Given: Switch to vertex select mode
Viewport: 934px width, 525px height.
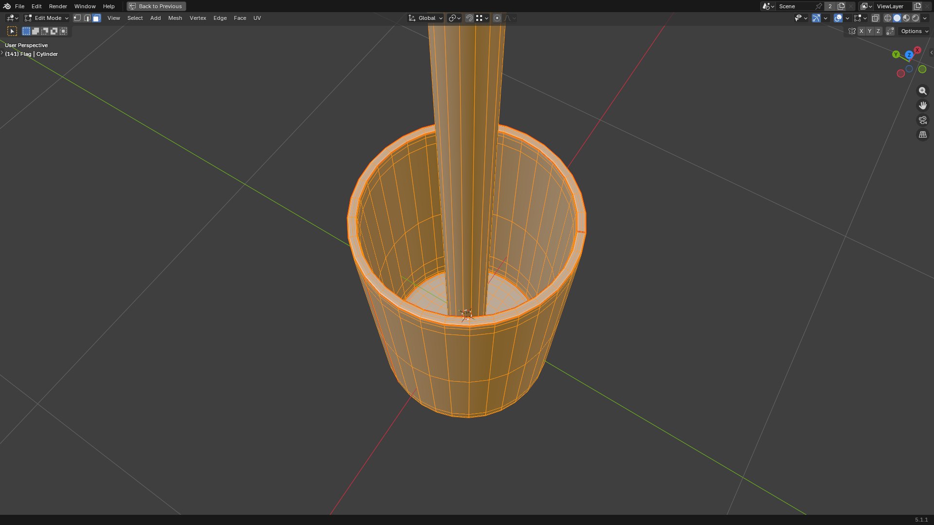Looking at the screenshot, I should point(77,18).
